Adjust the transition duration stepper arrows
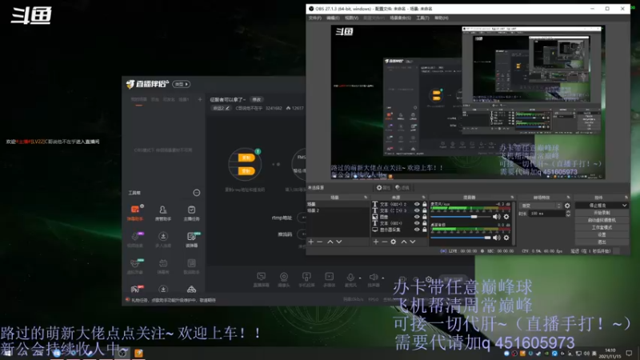 pyautogui.click(x=568, y=214)
